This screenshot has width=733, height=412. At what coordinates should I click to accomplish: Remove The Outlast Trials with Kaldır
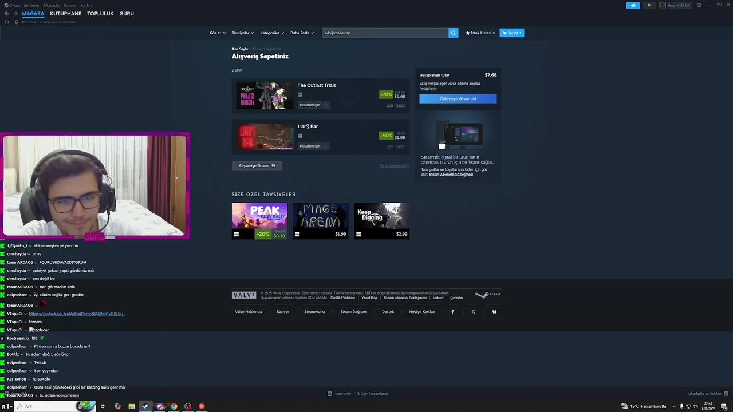pyautogui.click(x=401, y=105)
